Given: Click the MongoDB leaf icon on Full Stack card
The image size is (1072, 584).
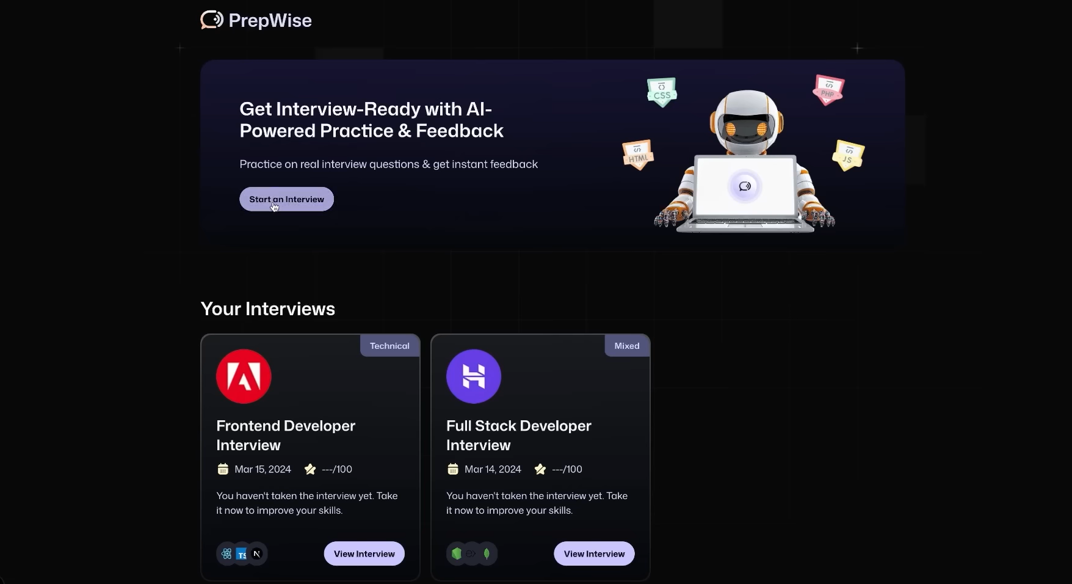Looking at the screenshot, I should pos(487,554).
